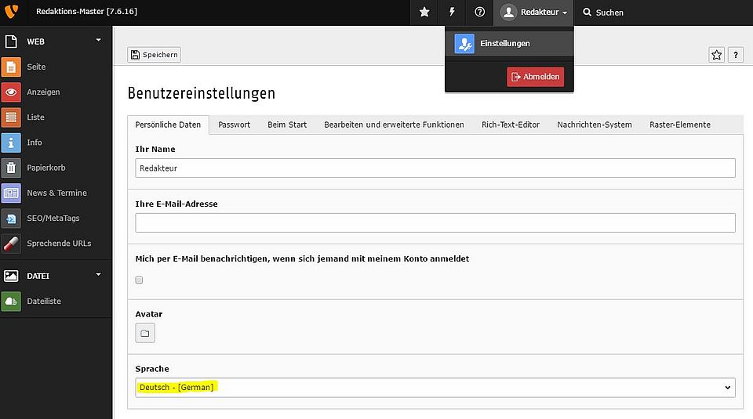Collapse the DATEI module group
Viewport: 753px width, 419px height.
tap(98, 275)
